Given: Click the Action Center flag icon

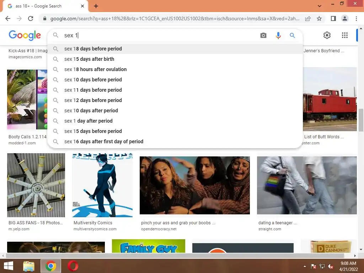Looking at the screenshot, I should pos(313,266).
